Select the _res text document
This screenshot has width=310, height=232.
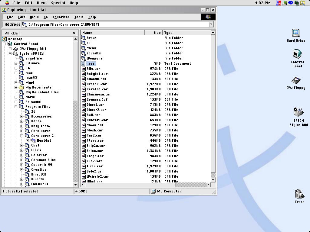click(x=91, y=63)
